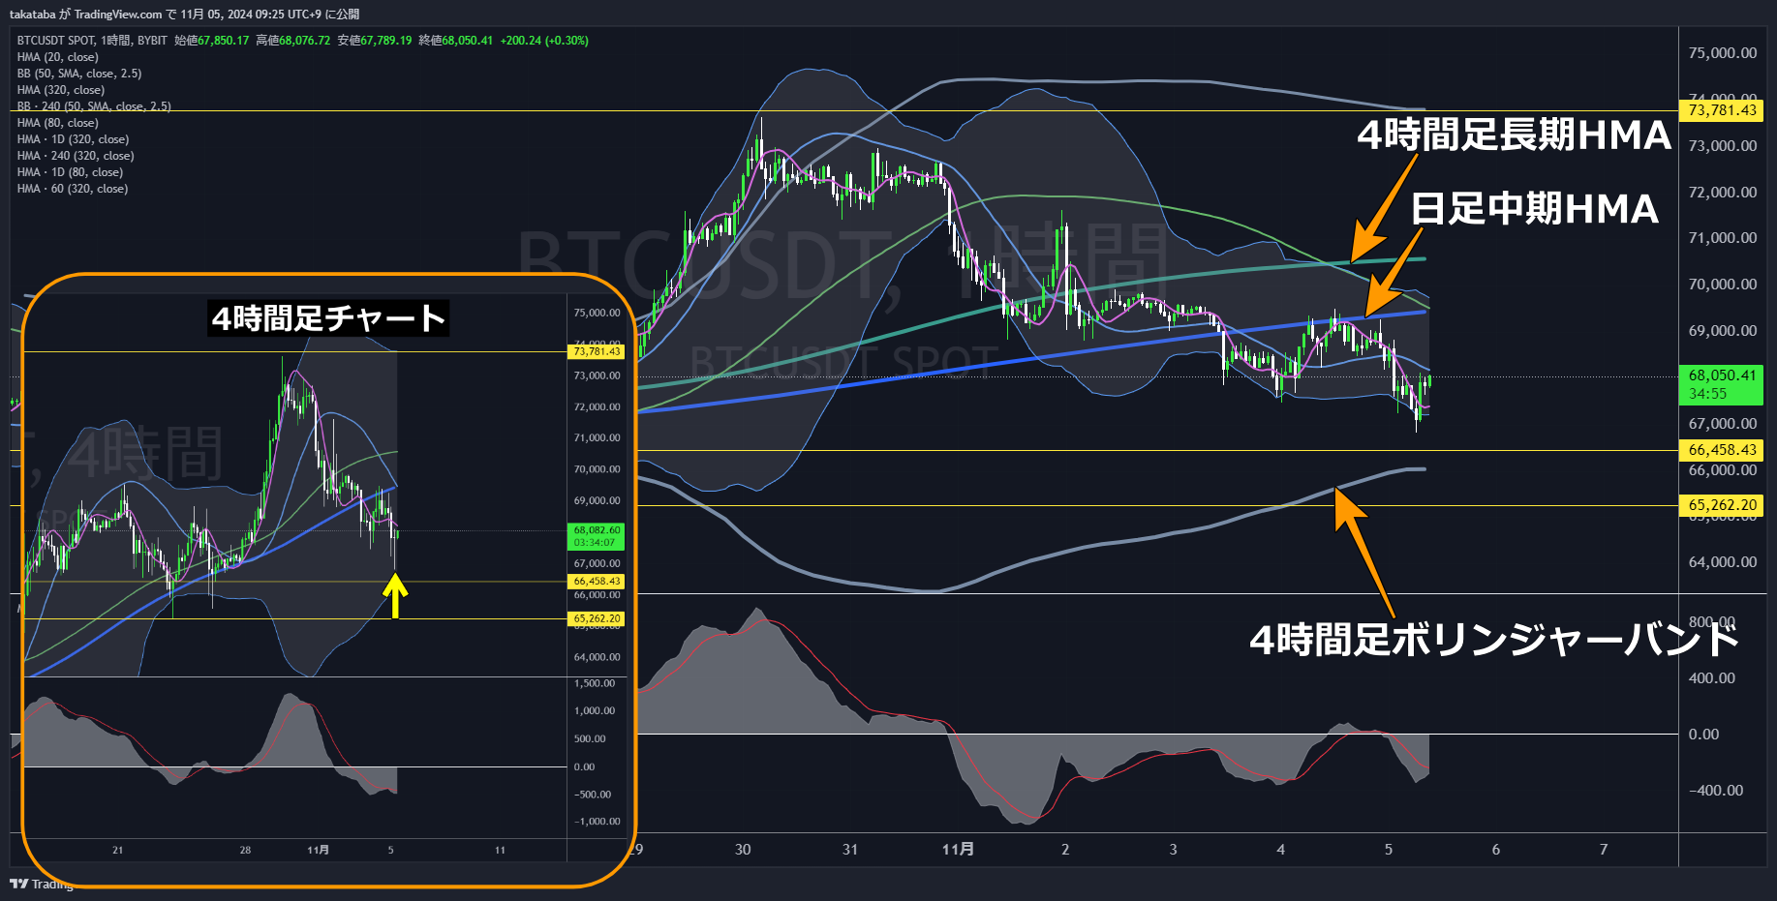Click date 21 on the inset chart time axis
This screenshot has width=1777, height=901.
point(117,851)
